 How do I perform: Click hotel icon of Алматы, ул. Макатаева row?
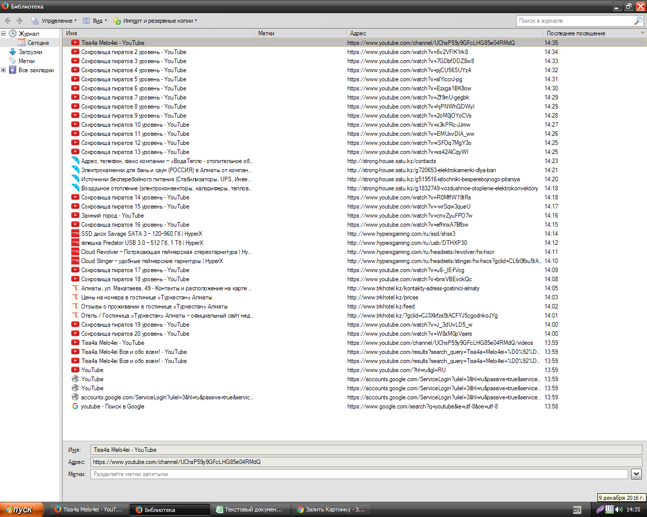[x=75, y=288]
